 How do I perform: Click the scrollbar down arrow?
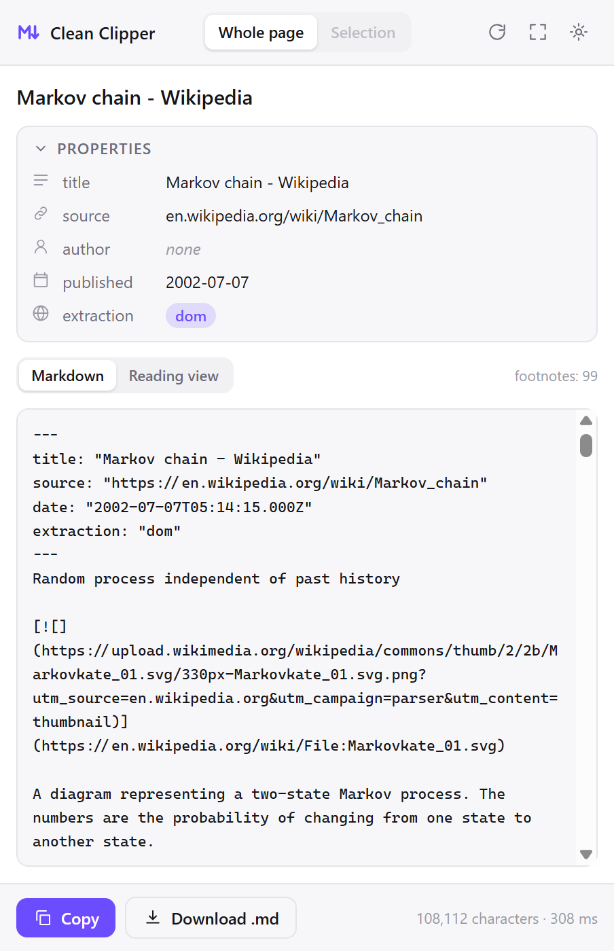point(586,855)
